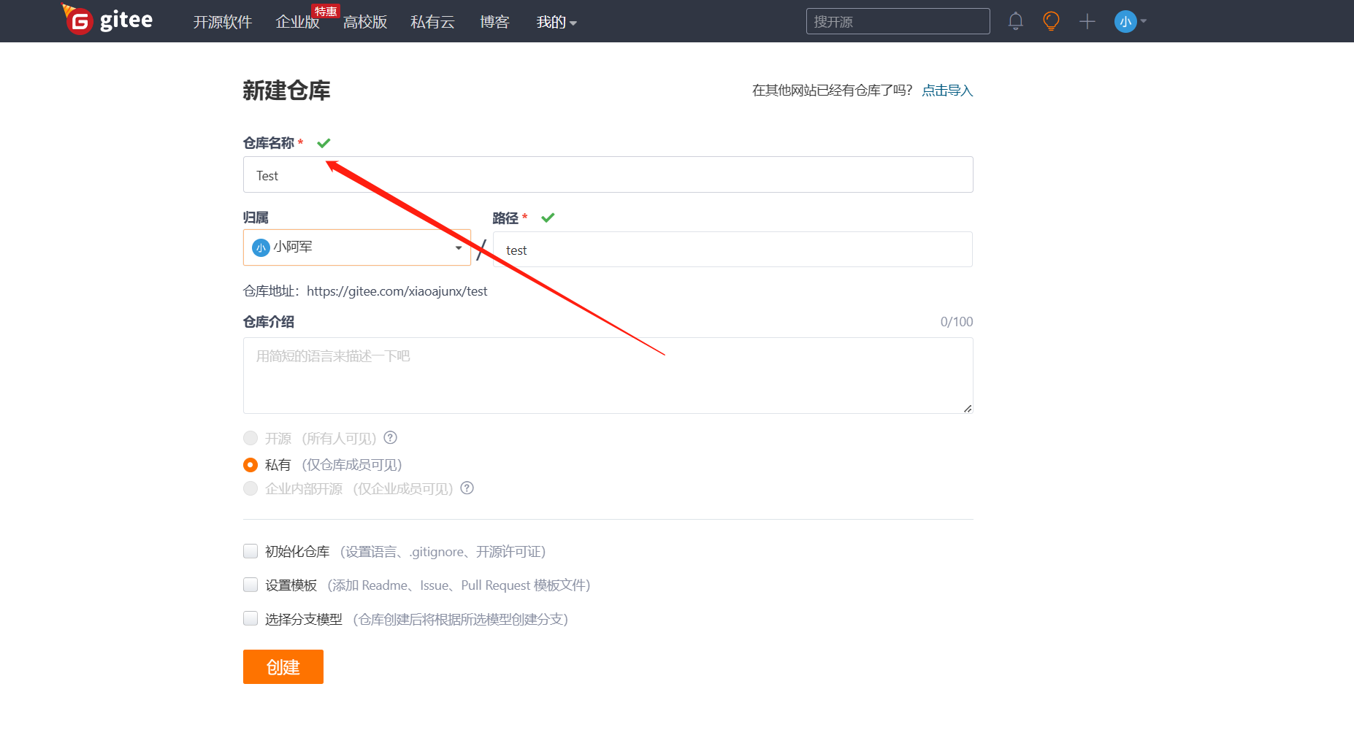Open the user avatar menu
The width and height of the screenshot is (1354, 746).
click(x=1124, y=21)
